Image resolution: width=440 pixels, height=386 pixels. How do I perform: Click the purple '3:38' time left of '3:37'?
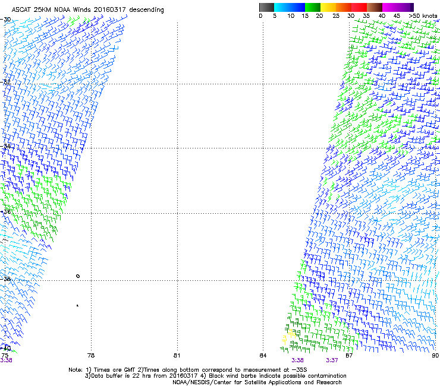point(297,360)
